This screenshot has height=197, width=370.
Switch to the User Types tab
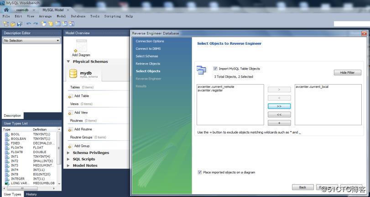[x=12, y=194]
